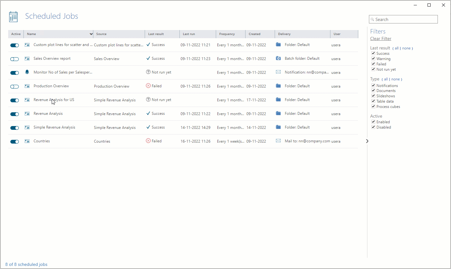Click report icon for Sales Overview report

(27, 58)
